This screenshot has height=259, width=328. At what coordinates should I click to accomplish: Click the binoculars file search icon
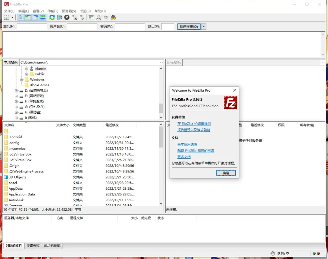113,18
